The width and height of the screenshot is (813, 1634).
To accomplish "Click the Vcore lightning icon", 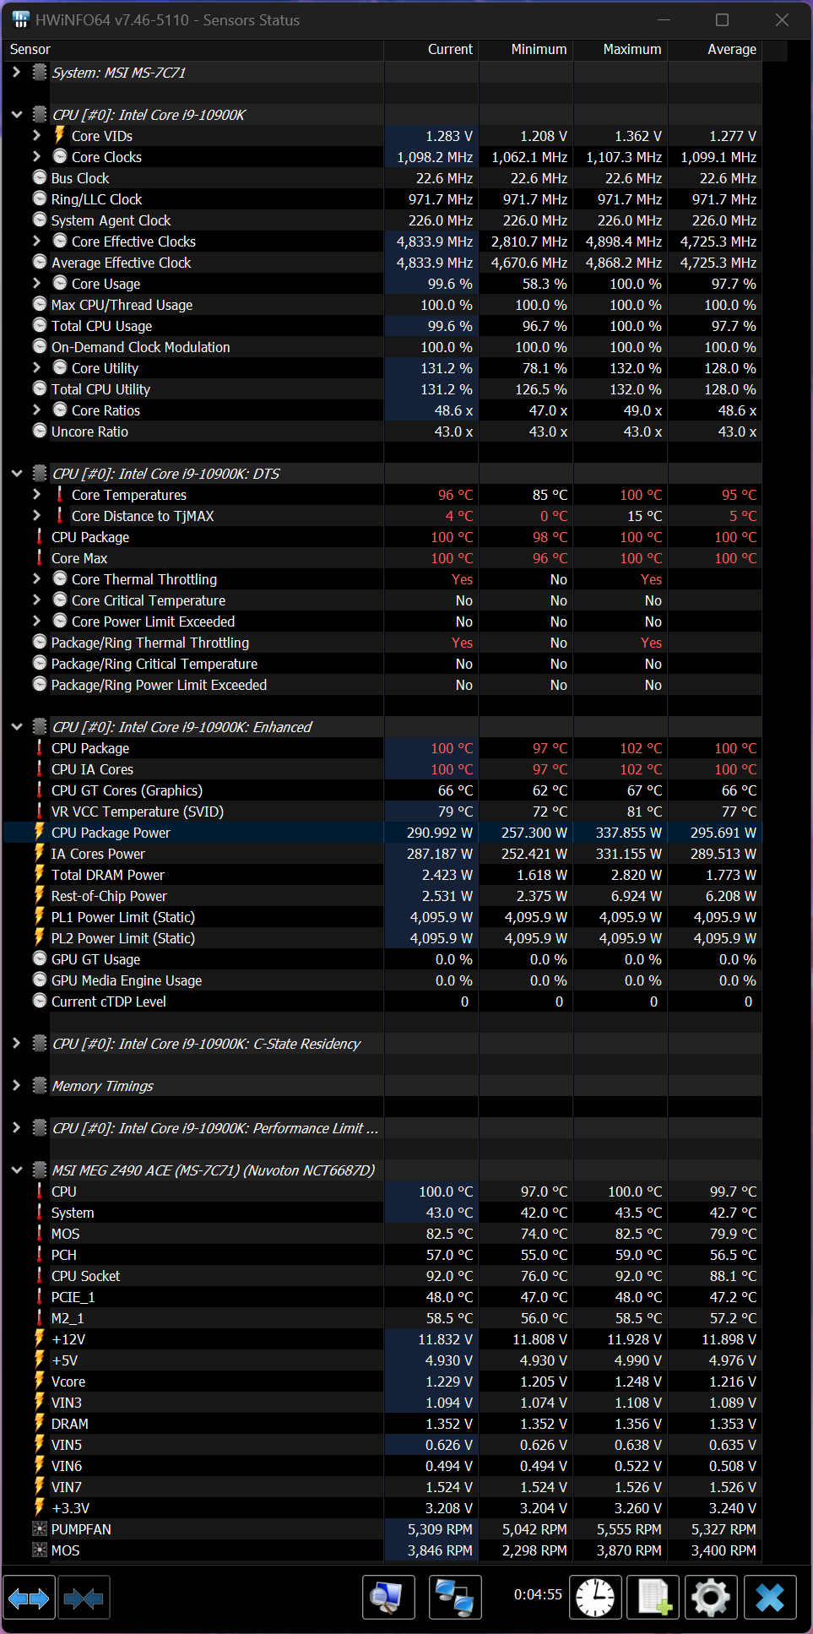I will (x=40, y=1381).
